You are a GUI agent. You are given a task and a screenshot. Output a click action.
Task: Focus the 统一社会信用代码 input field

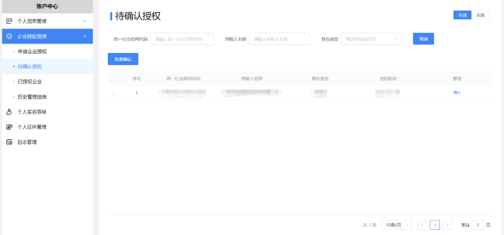182,39
